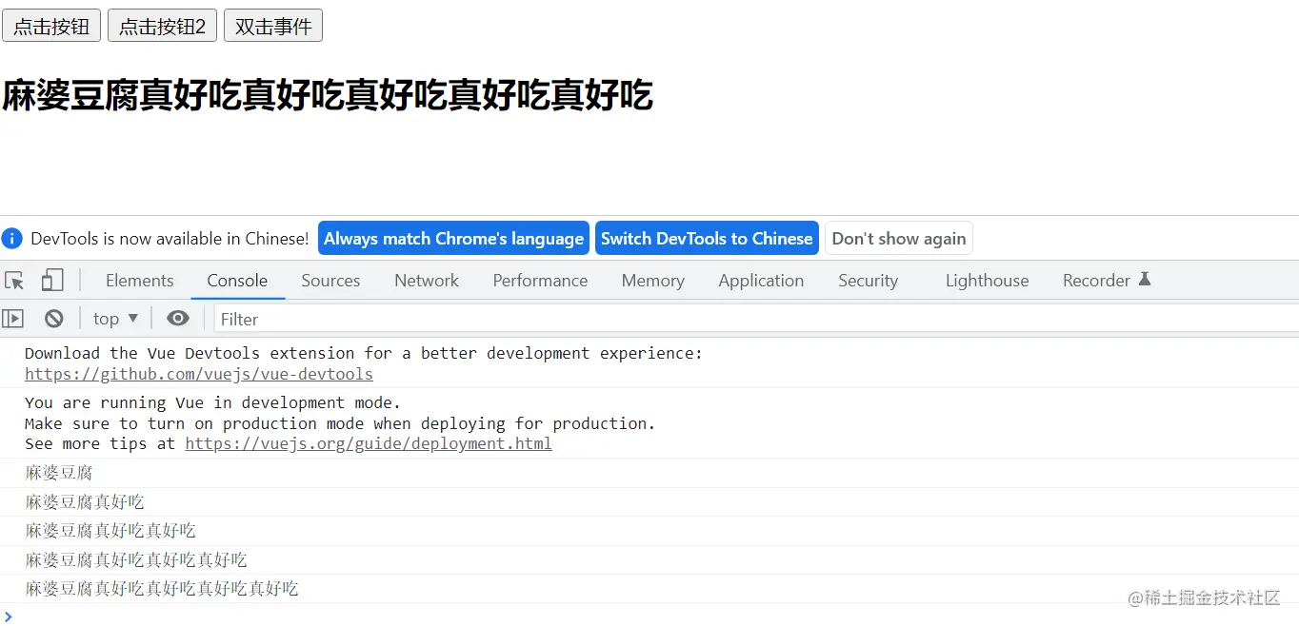1299x626 pixels.
Task: Click the 双击事件 button
Action: coord(273,26)
